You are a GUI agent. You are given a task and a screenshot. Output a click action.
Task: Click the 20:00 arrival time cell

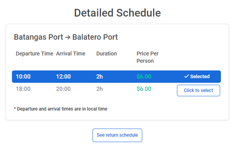(x=64, y=89)
